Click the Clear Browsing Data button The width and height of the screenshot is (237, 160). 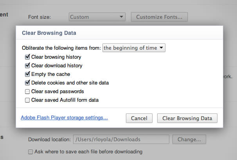(187, 118)
